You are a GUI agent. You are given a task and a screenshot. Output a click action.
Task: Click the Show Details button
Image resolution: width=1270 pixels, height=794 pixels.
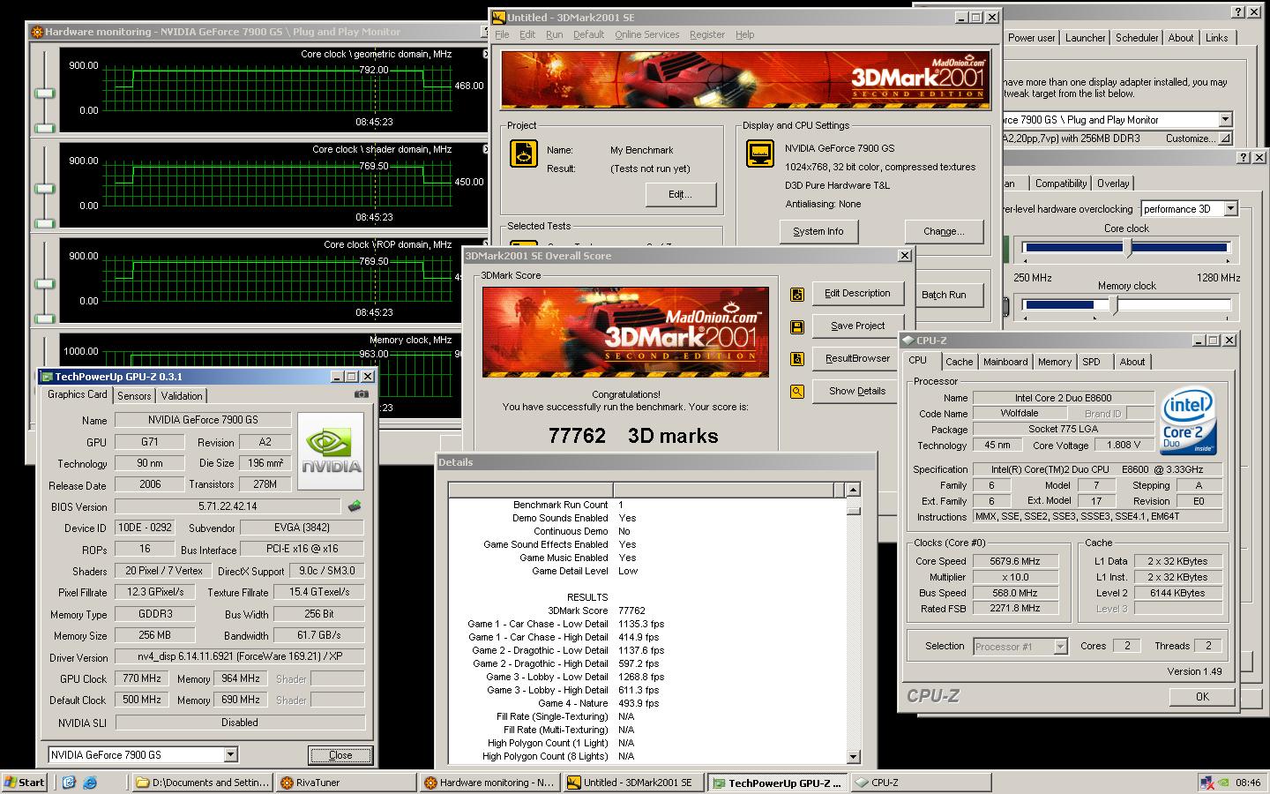[857, 392]
